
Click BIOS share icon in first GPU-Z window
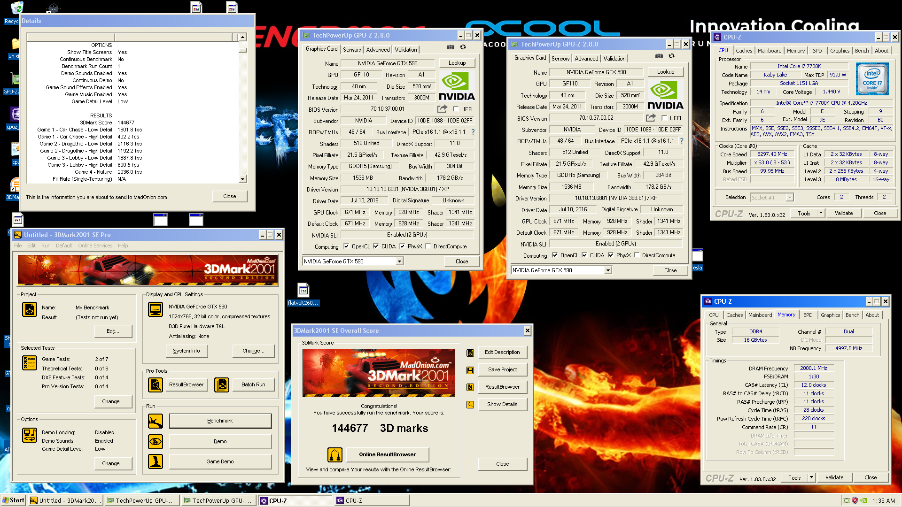[442, 109]
